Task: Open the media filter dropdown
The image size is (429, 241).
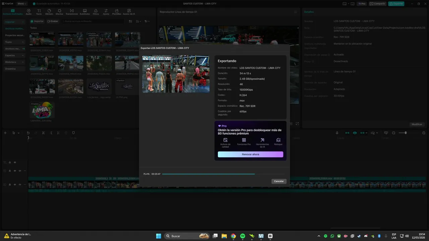Action: click(x=147, y=21)
